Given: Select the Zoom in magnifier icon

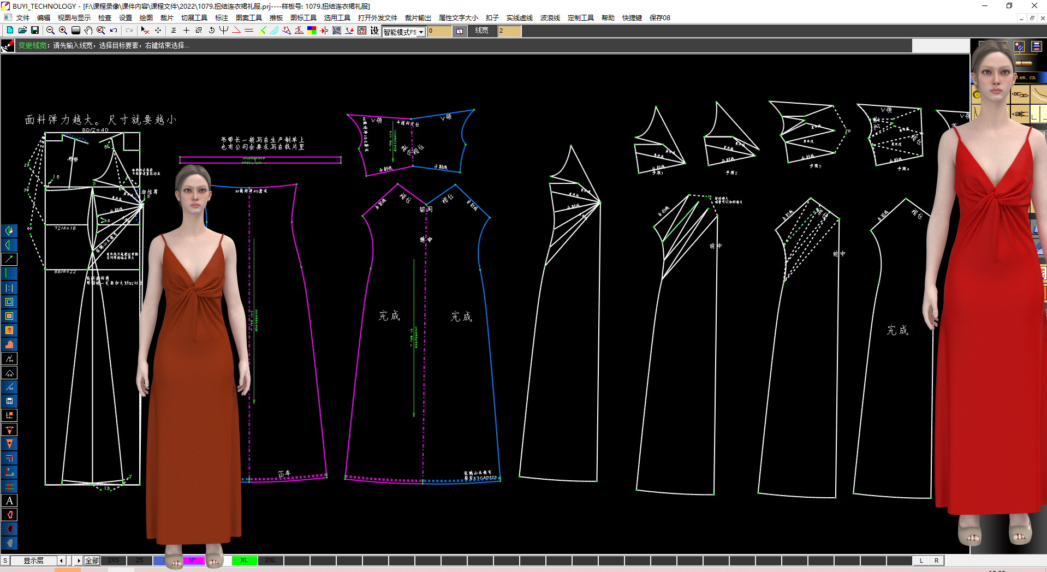Looking at the screenshot, I should pos(63,31).
